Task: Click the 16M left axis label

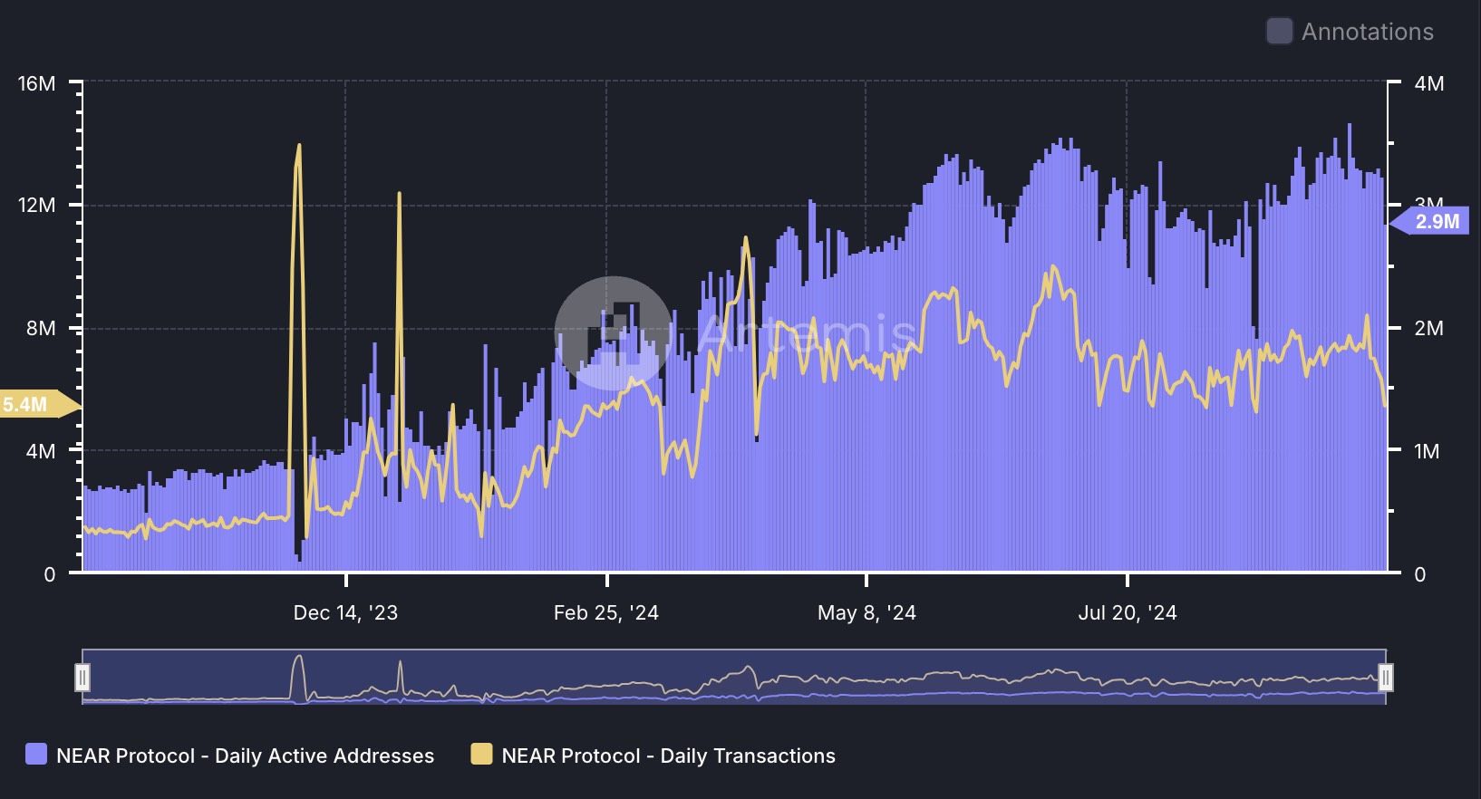Action: click(36, 83)
